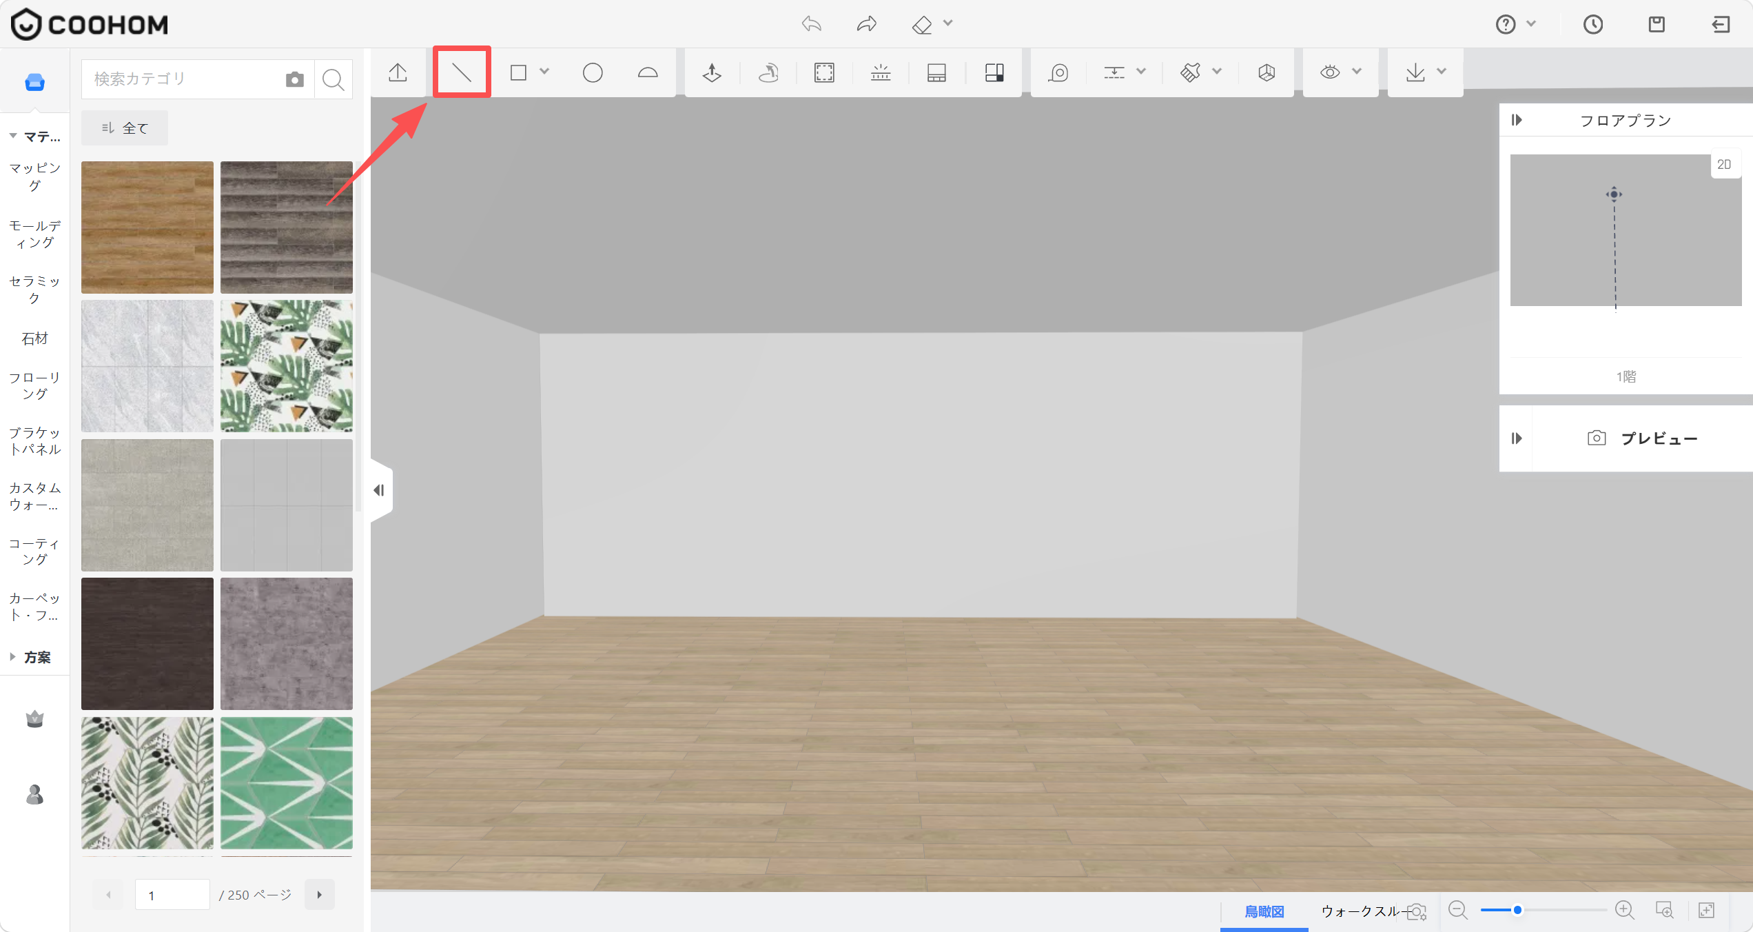Select the フローリング category
1753x932 pixels.
(34, 386)
